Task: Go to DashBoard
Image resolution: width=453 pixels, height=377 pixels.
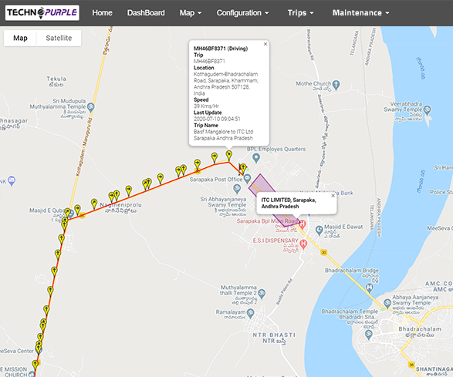Action: tap(146, 13)
